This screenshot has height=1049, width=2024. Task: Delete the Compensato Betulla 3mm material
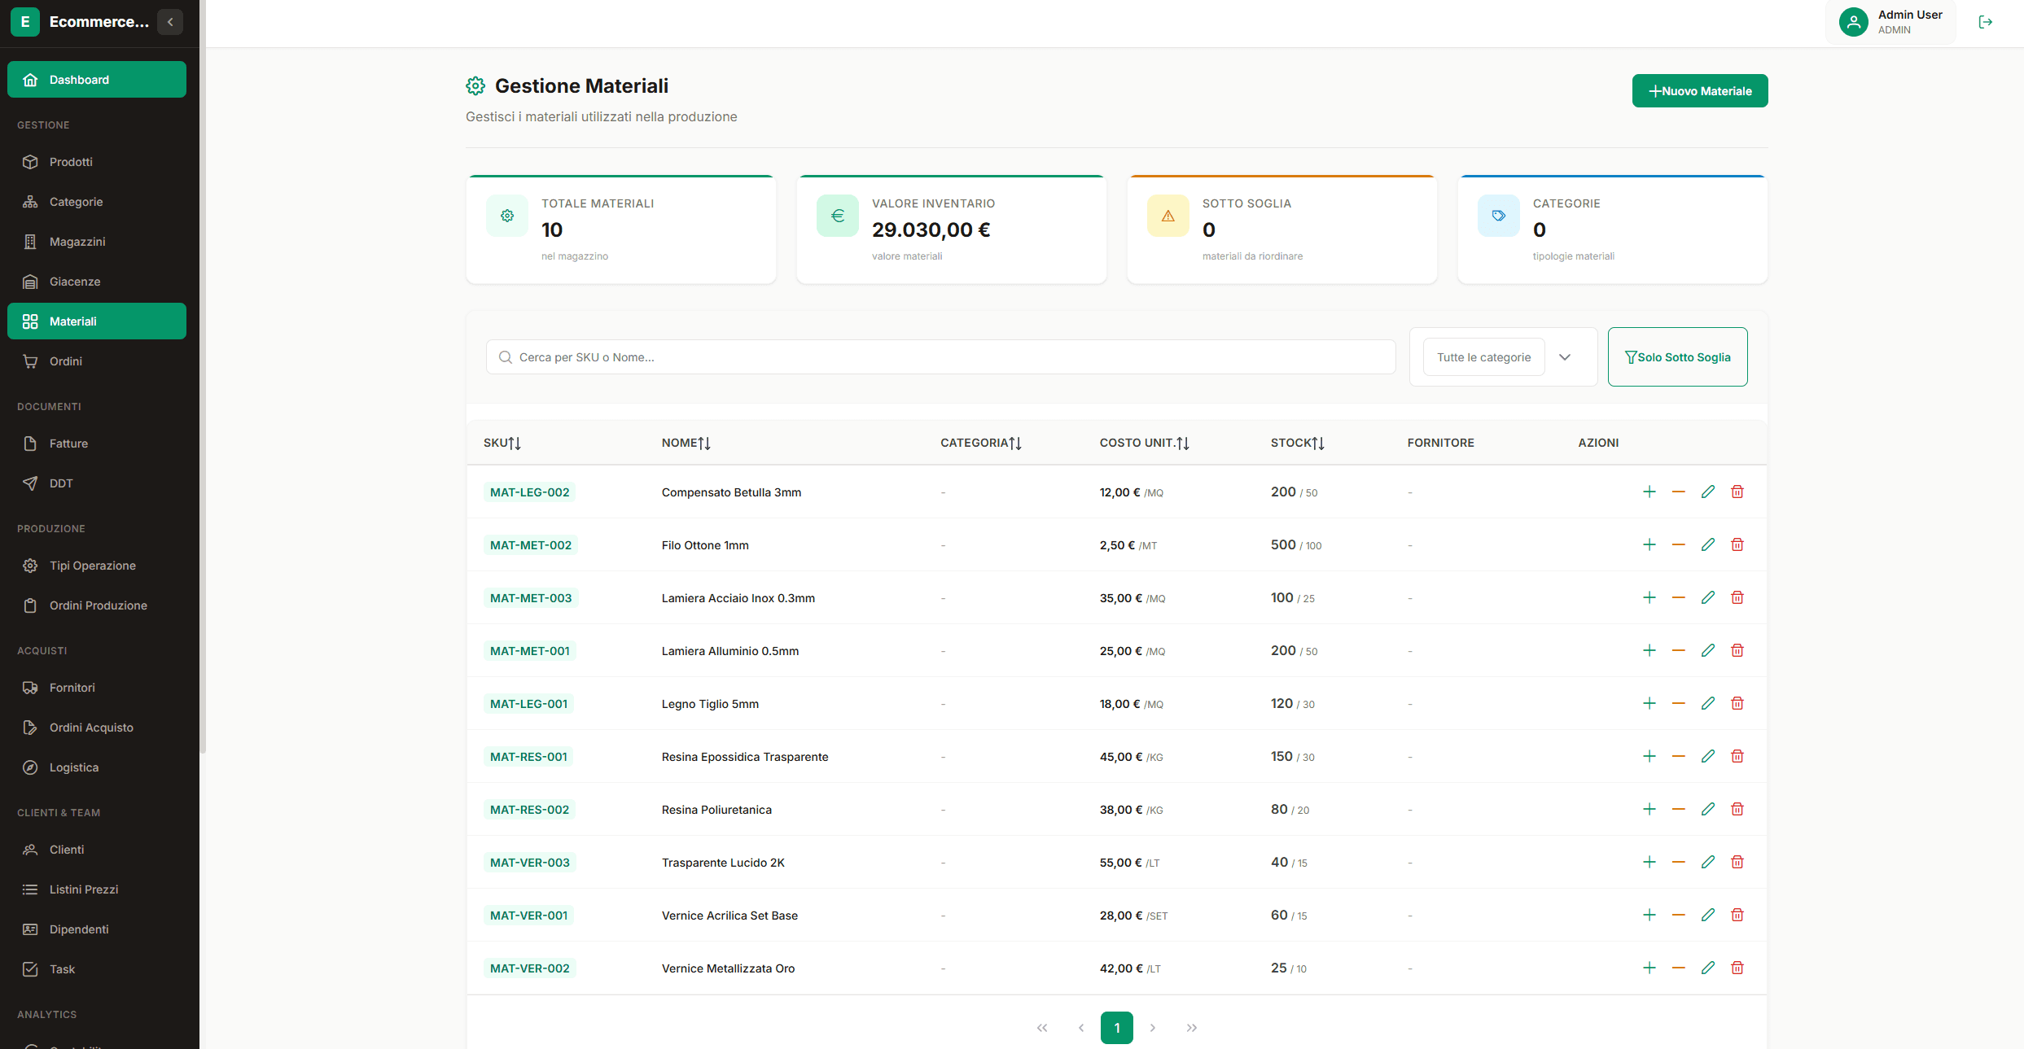click(x=1737, y=492)
